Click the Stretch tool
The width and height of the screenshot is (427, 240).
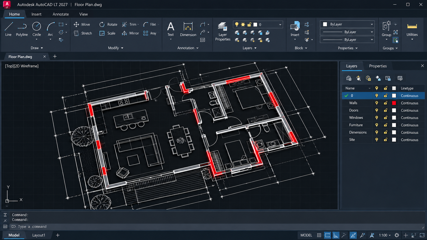83,33
